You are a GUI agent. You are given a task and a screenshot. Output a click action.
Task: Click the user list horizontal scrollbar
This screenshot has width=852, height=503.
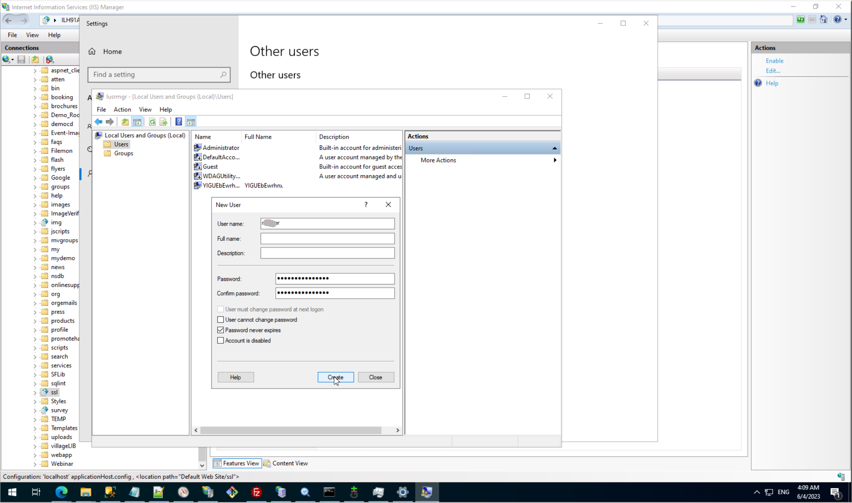[x=290, y=430]
